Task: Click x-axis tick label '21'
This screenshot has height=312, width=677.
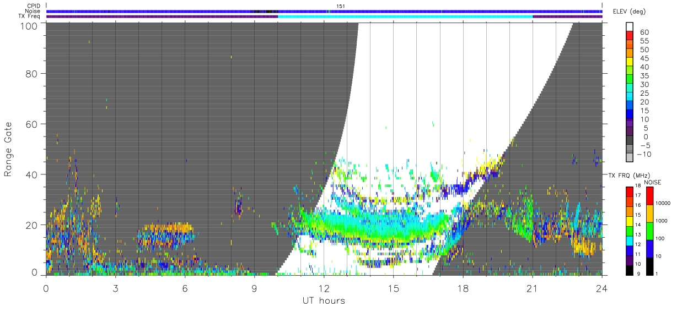Action: pos(532,289)
